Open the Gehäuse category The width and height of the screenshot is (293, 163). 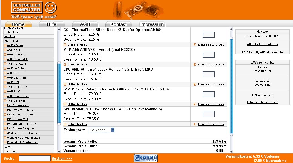[10, 36]
